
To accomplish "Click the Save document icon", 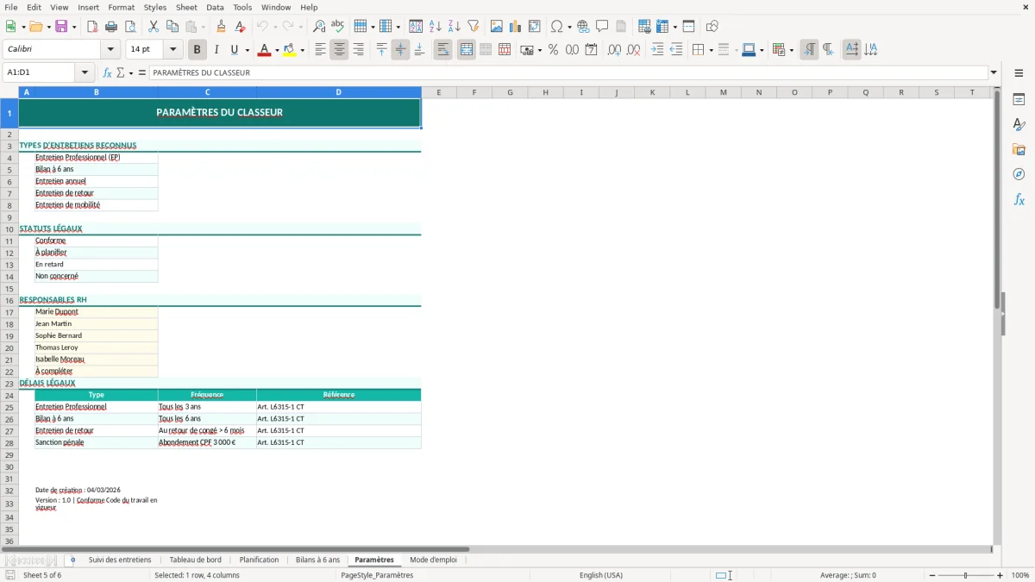I will [61, 27].
